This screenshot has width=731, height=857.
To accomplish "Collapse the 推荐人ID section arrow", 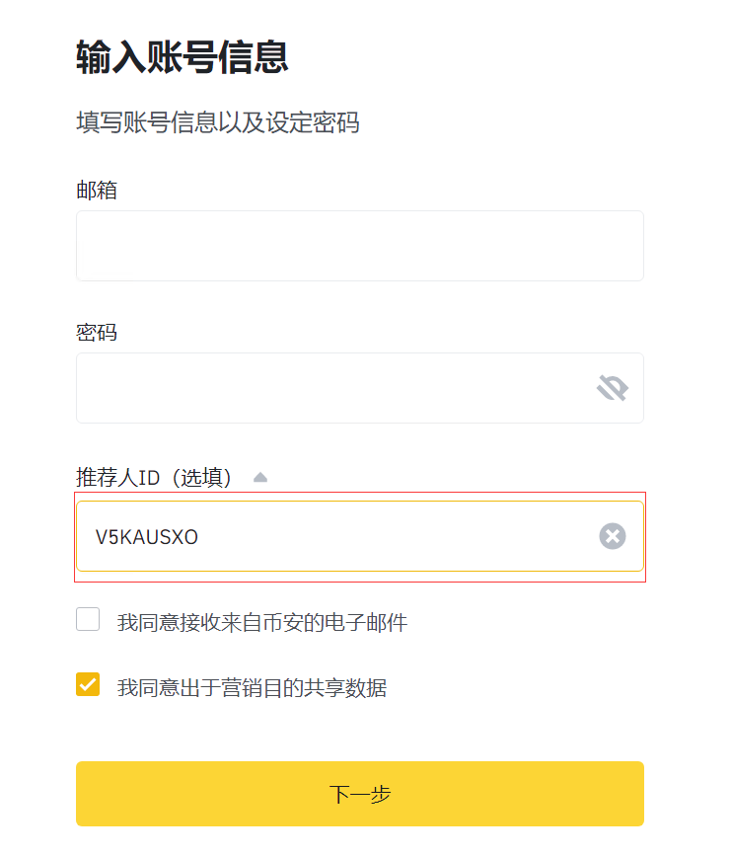I will pyautogui.click(x=260, y=478).
